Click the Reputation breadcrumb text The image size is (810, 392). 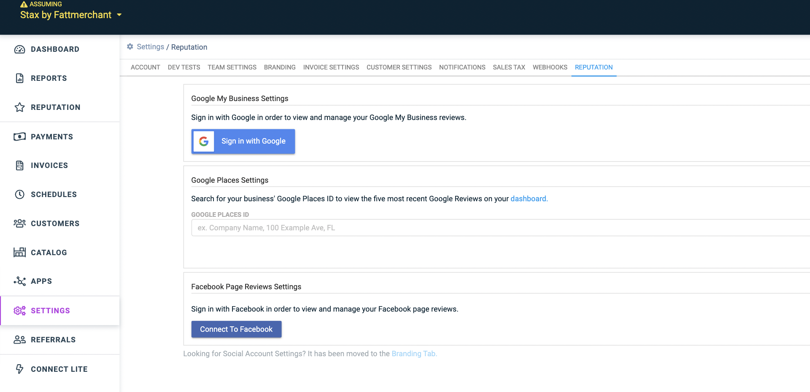(189, 47)
